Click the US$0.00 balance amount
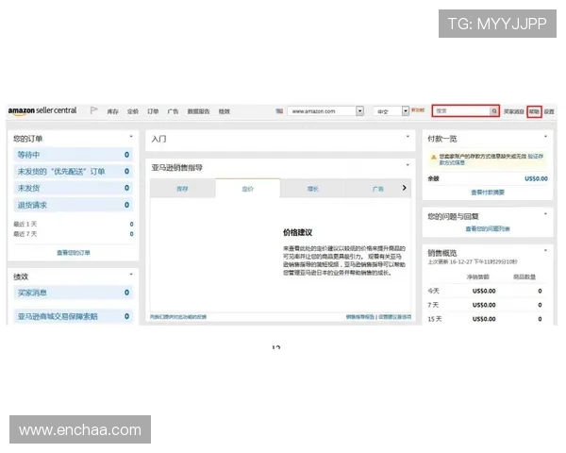 coord(536,178)
